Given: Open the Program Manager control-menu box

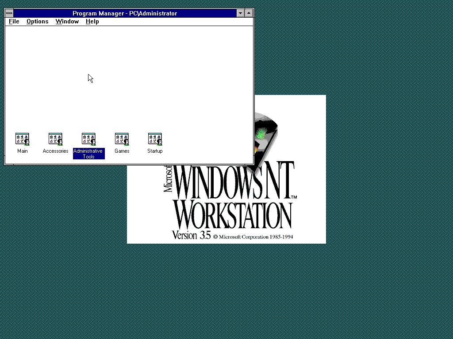Looking at the screenshot, I should coord(9,13).
